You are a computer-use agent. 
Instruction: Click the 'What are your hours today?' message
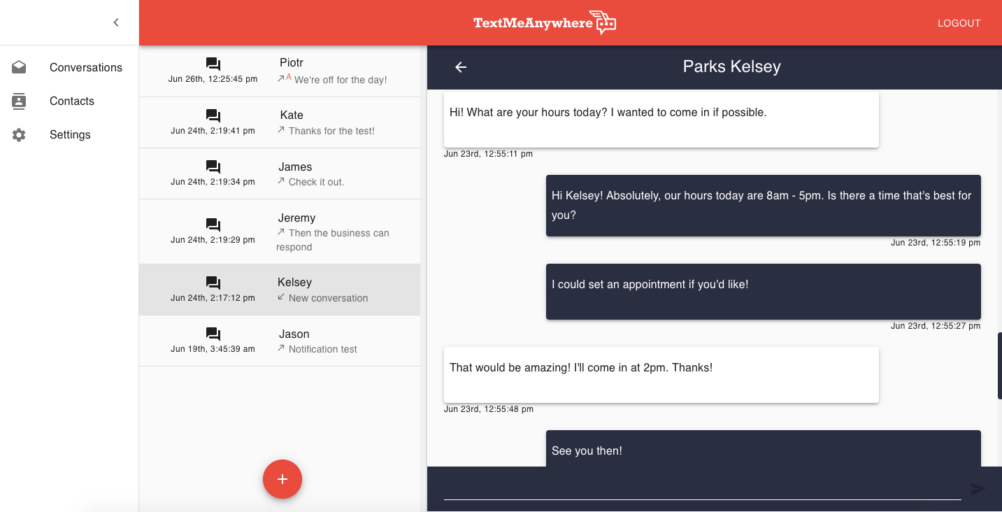click(661, 120)
